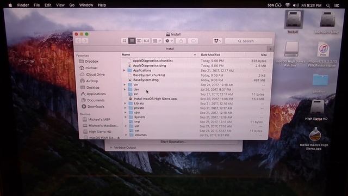The width and height of the screenshot is (348, 196).
Task: Switch Finder to icon view
Action: pyautogui.click(x=125, y=41)
